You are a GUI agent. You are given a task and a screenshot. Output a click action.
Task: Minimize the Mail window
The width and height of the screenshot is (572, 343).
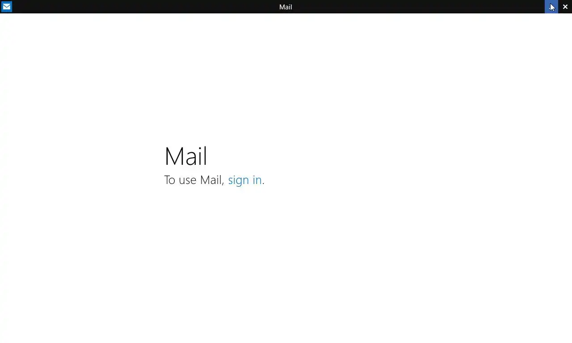pos(551,7)
